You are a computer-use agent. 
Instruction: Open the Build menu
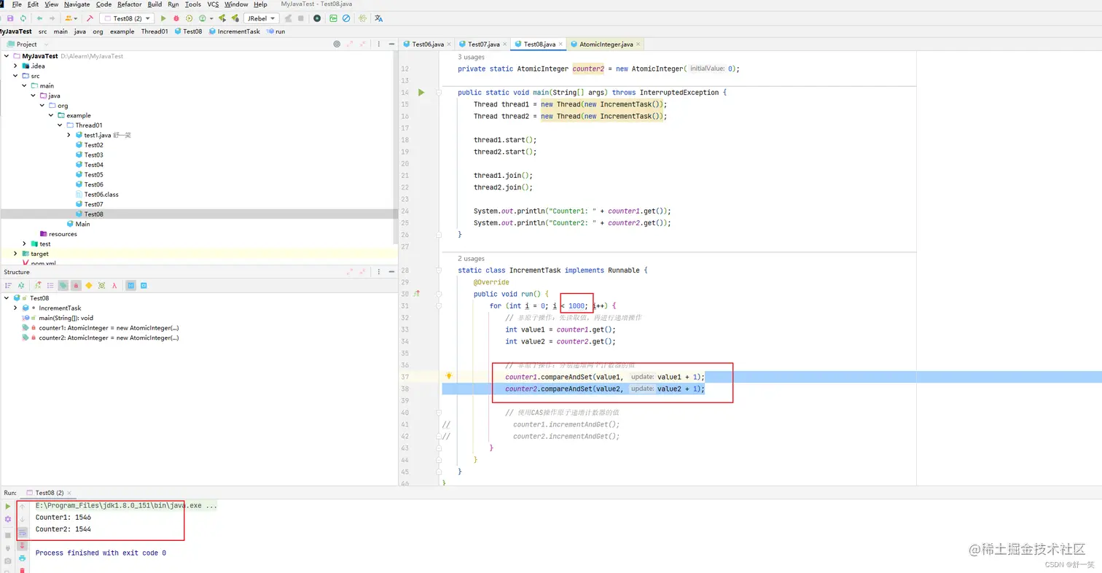click(155, 4)
